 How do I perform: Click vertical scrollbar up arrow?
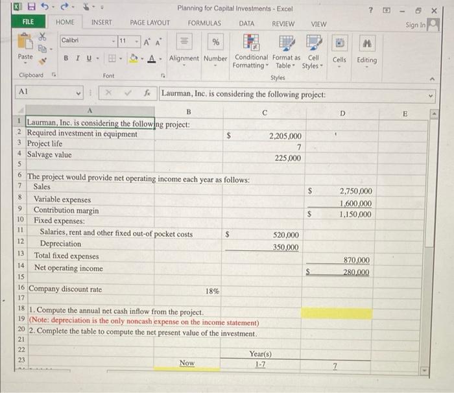pyautogui.click(x=434, y=114)
